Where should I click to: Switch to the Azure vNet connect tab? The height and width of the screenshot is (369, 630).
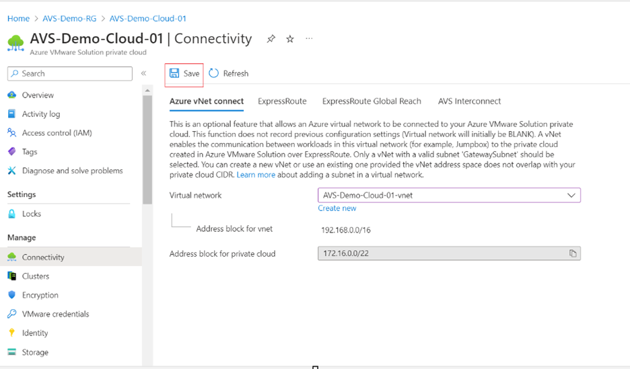207,101
